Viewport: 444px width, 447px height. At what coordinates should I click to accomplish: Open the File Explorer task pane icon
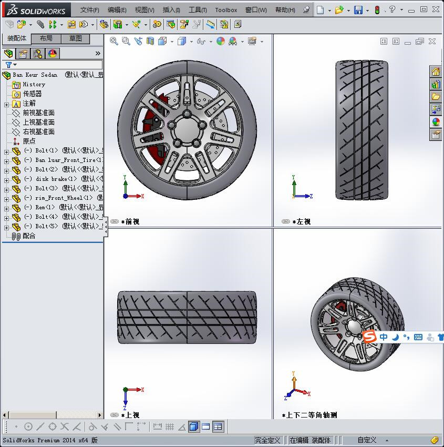coord(436,97)
